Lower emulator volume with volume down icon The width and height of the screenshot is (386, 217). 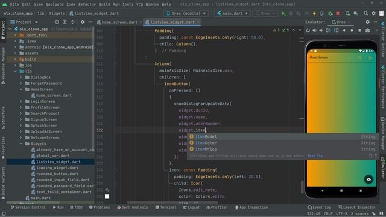coord(321,30)
